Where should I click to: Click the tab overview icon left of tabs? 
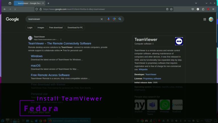[10, 3]
